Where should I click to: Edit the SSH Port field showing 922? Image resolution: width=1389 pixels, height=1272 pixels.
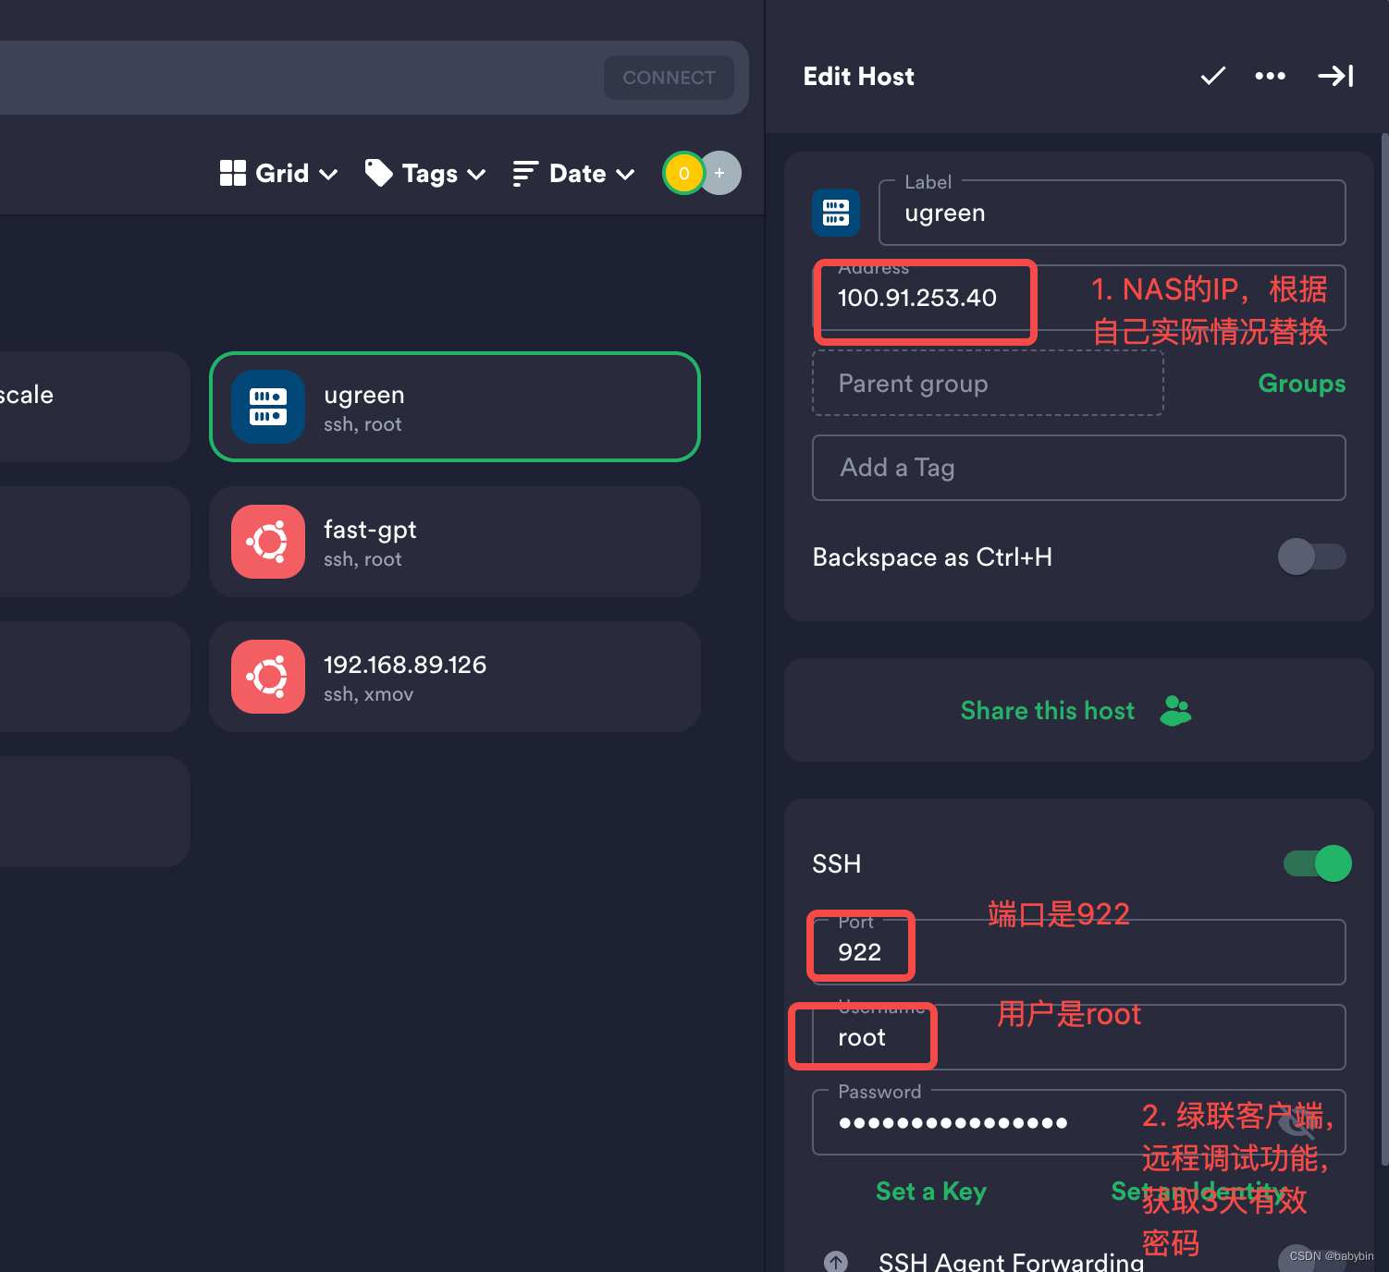click(x=1079, y=952)
